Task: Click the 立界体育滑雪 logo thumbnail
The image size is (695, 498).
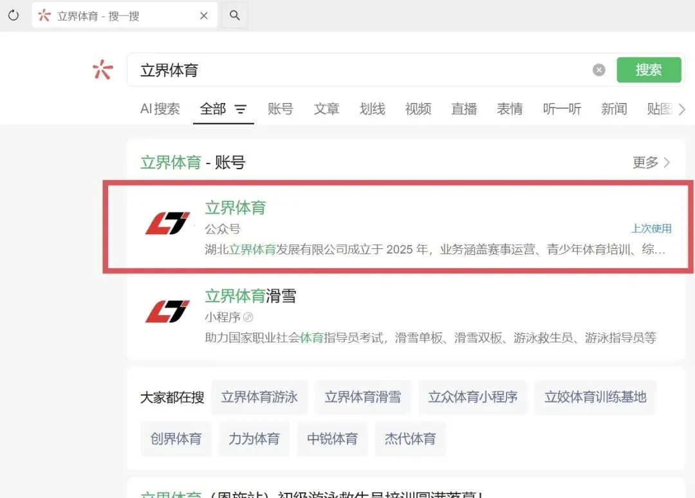Action: click(x=167, y=311)
